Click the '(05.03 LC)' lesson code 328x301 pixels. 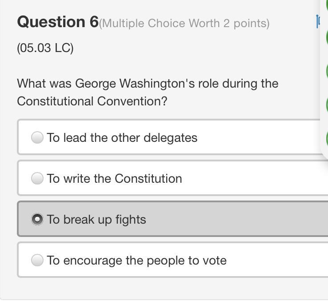(45, 48)
